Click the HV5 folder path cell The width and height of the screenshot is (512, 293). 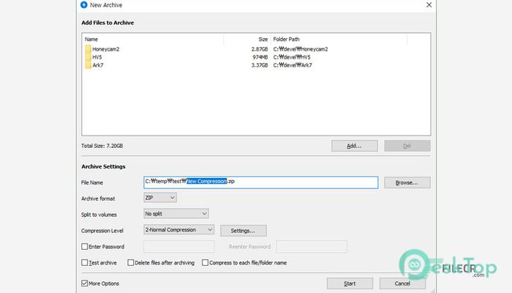[292, 57]
